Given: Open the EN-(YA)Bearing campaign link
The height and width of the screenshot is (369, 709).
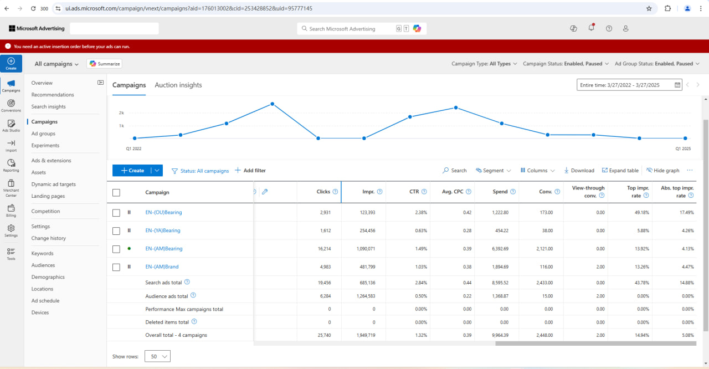Looking at the screenshot, I should pos(163,230).
